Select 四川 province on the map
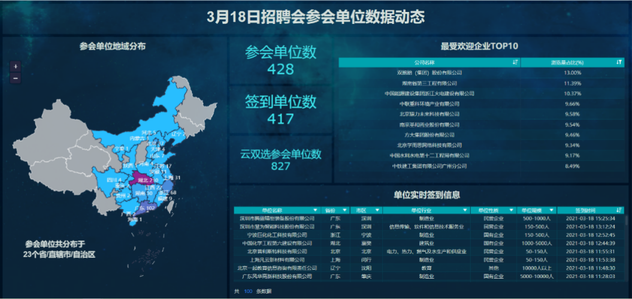This screenshot has height=299, width=632. 111,180
